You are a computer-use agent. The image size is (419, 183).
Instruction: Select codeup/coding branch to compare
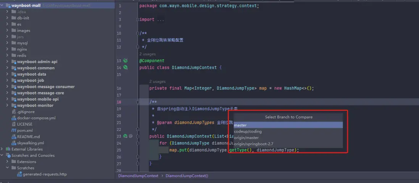click(x=288, y=131)
